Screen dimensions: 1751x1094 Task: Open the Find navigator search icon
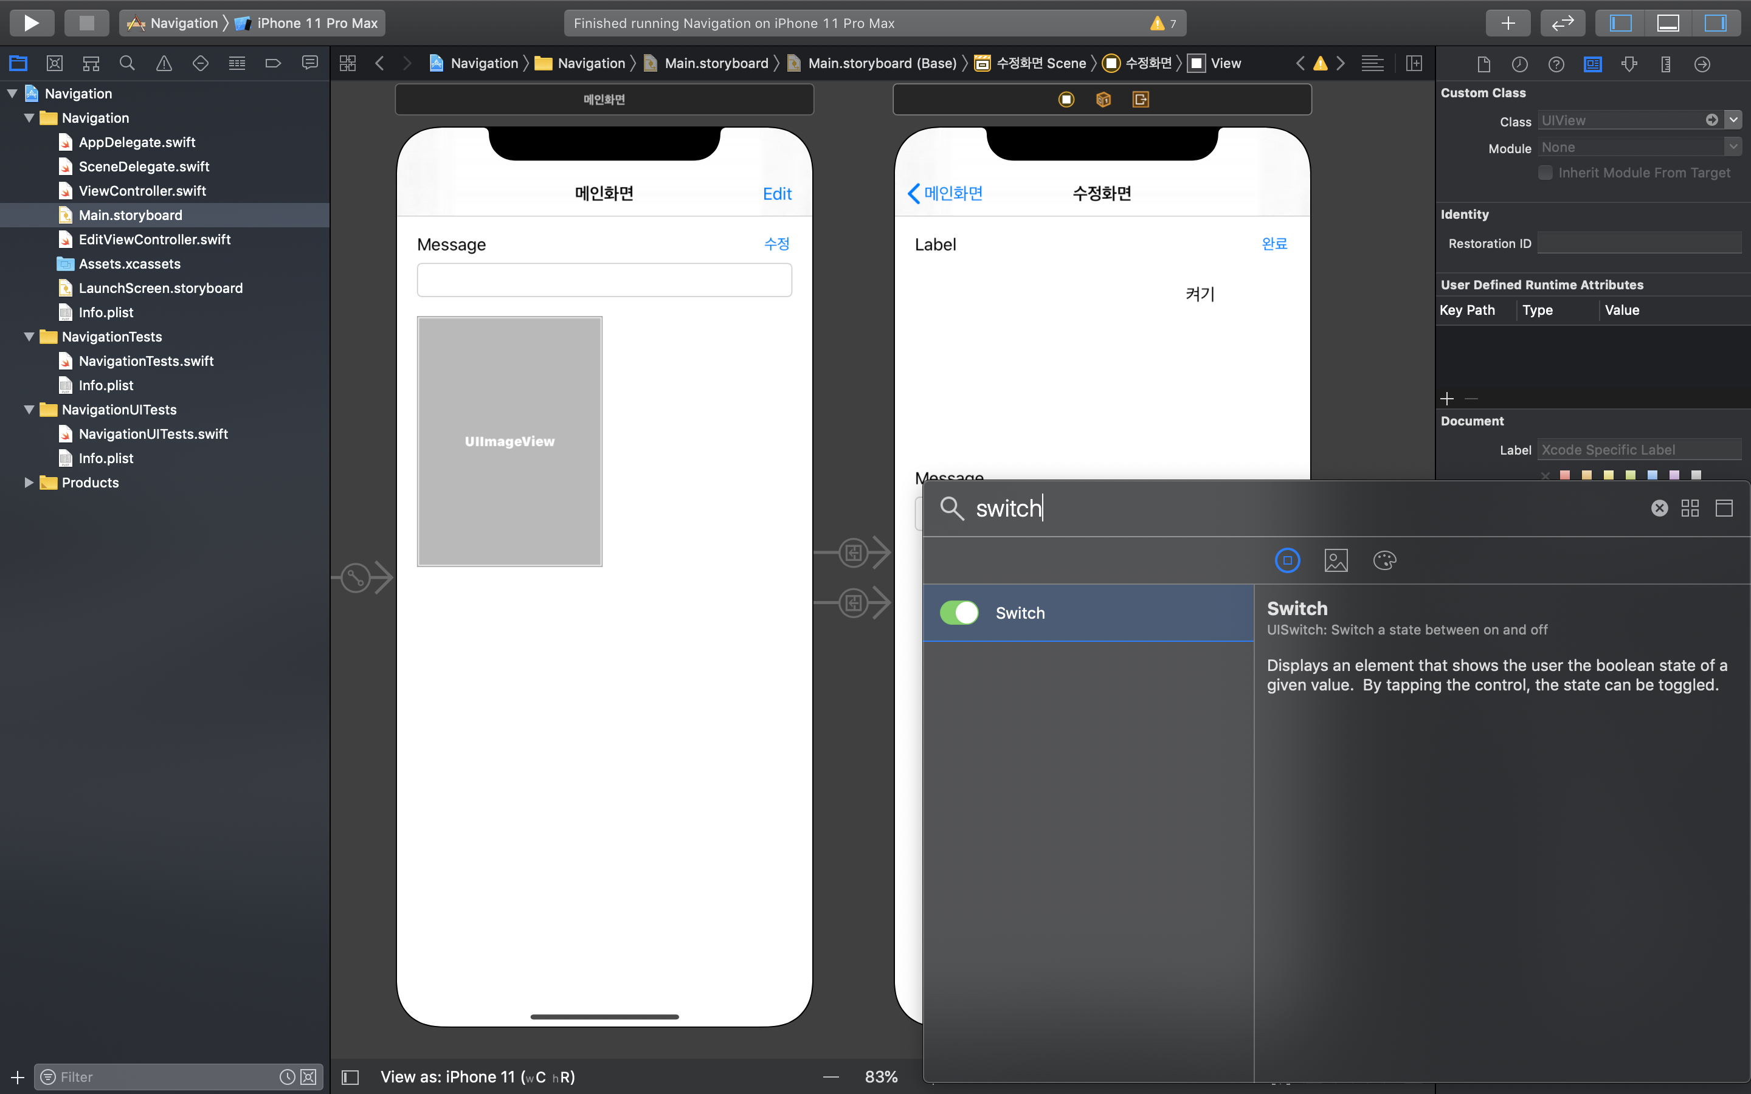(x=127, y=64)
